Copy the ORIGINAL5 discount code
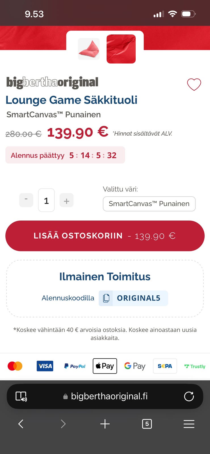 click(138, 298)
